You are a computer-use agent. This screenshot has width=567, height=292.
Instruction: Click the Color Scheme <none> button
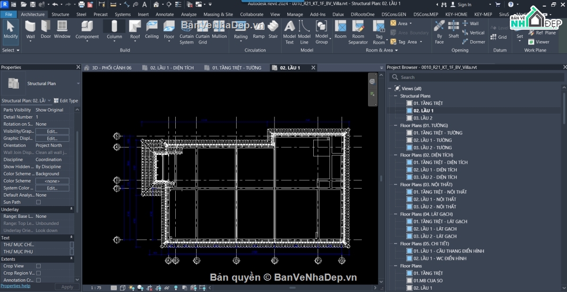pyautogui.click(x=52, y=181)
